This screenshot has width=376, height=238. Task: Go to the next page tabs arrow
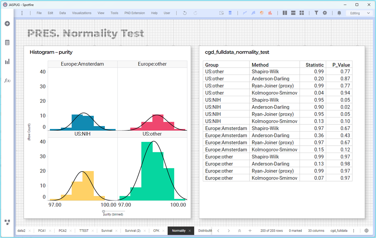click(229, 231)
